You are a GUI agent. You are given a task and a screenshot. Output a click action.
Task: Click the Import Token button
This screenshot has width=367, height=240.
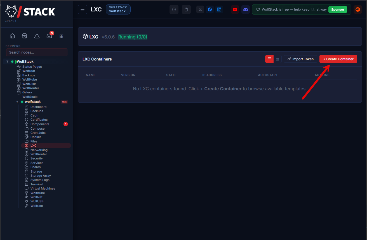point(301,59)
